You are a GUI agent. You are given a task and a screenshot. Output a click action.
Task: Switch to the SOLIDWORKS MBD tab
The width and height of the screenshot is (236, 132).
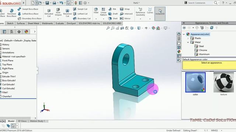tap(112, 23)
